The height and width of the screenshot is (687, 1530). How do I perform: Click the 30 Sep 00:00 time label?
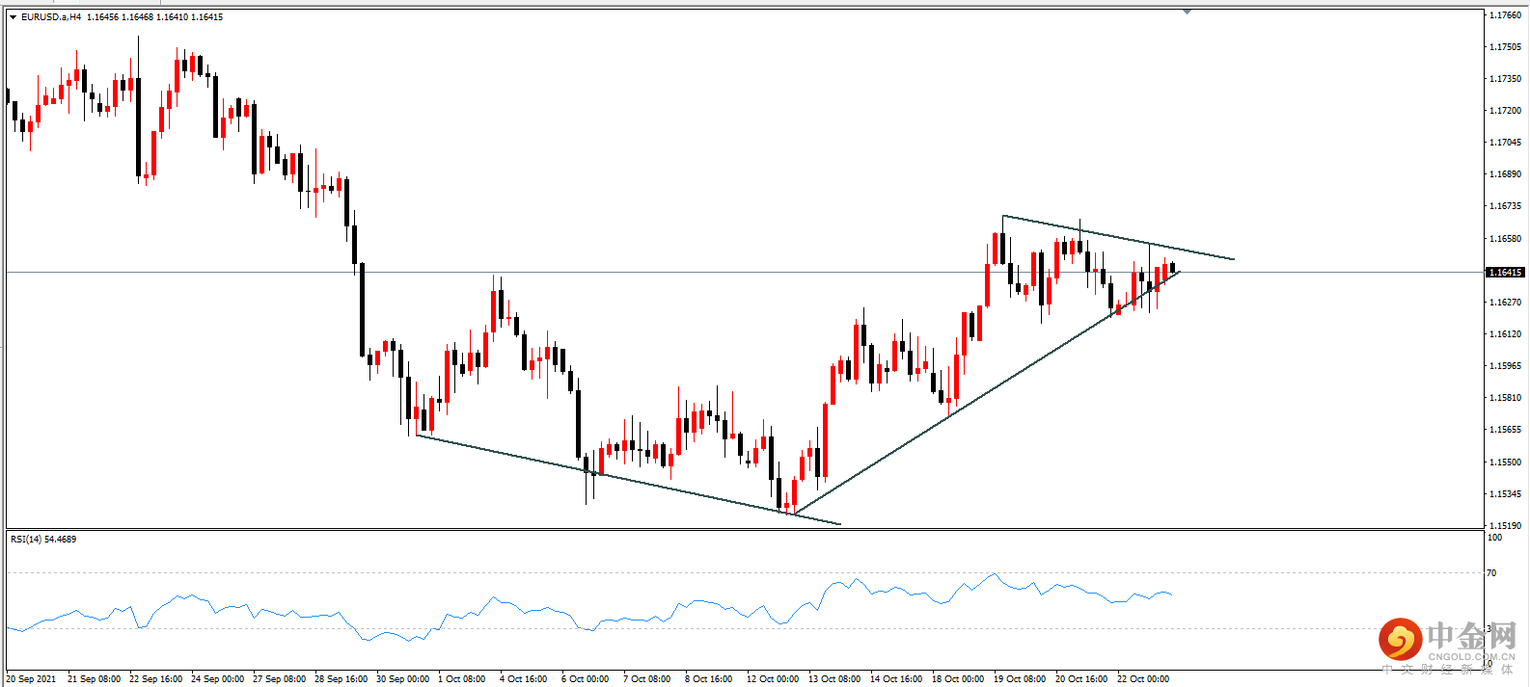pos(402,678)
